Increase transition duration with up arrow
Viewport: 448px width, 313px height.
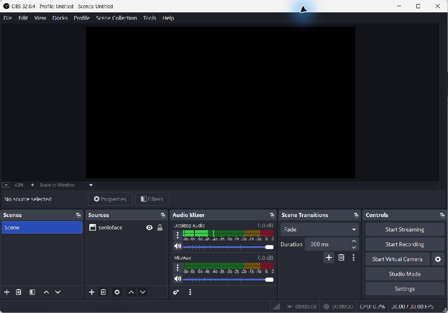pyautogui.click(x=354, y=241)
